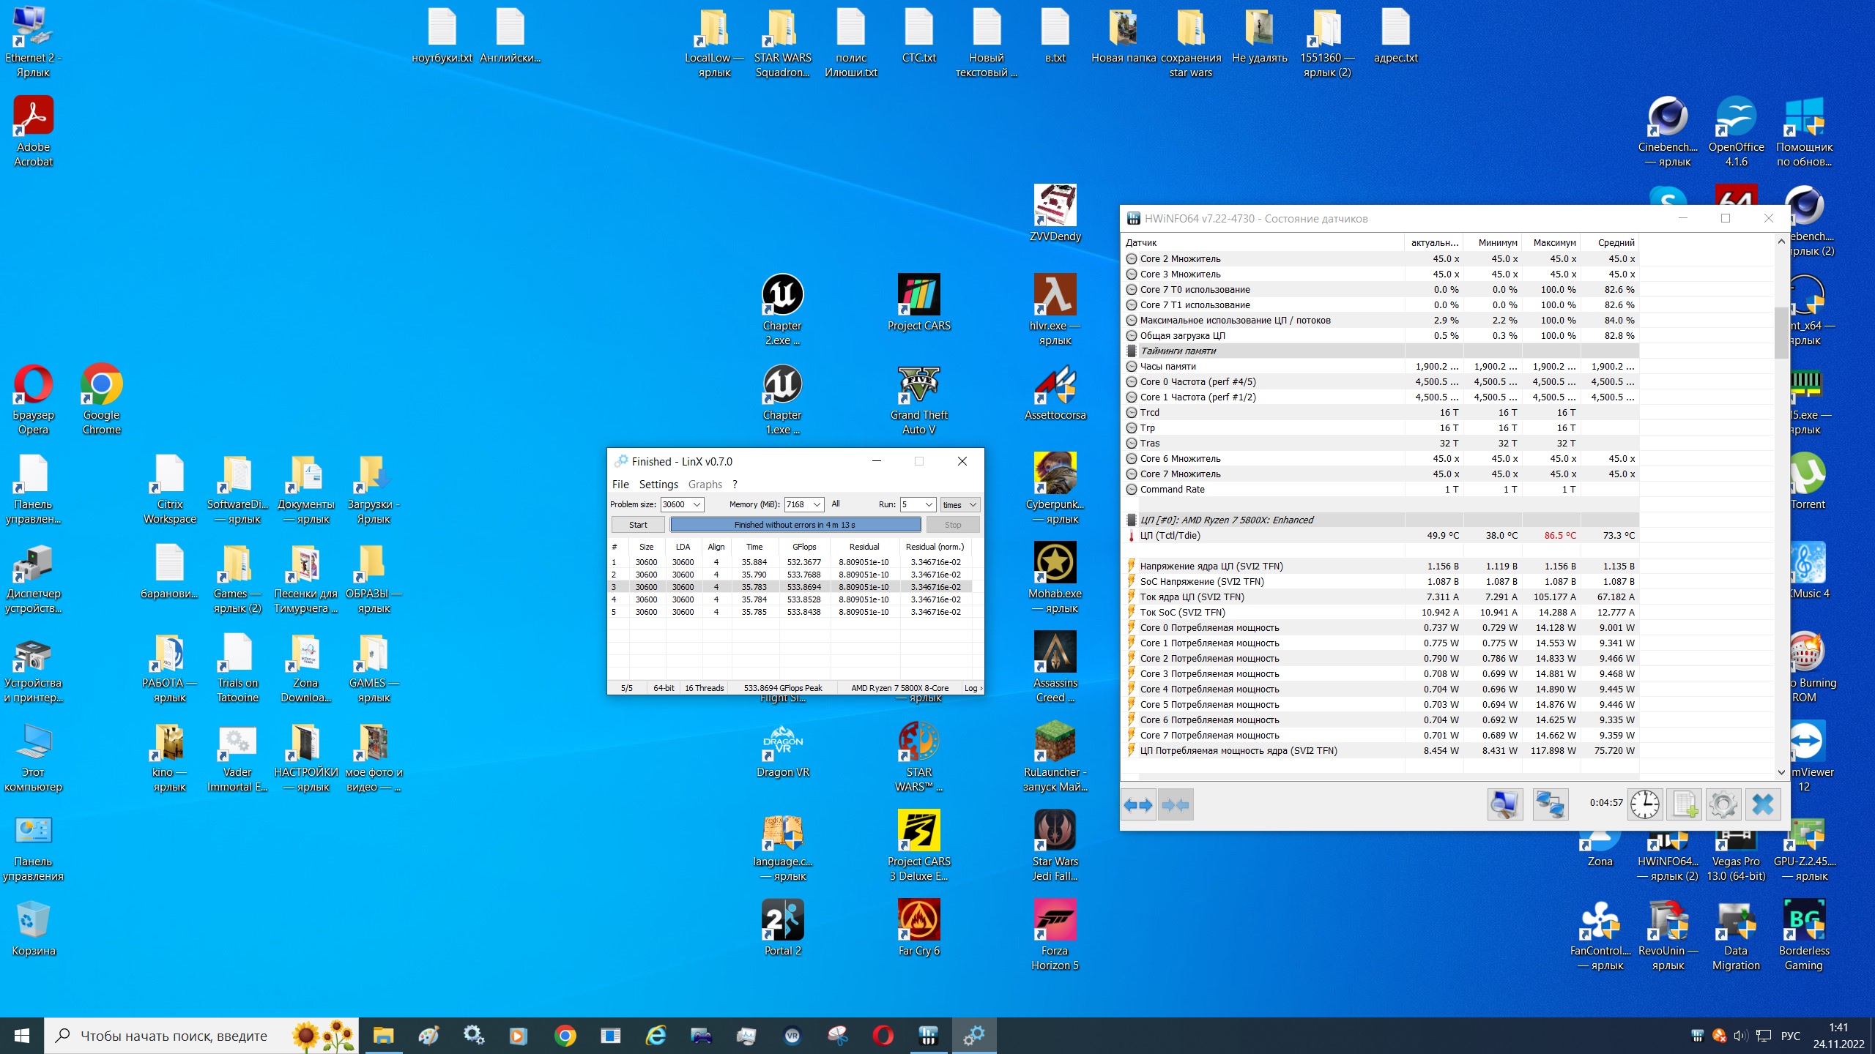This screenshot has width=1875, height=1054.
Task: Click HWiNFO expand columns blue arrows icon
Action: pos(1138,805)
